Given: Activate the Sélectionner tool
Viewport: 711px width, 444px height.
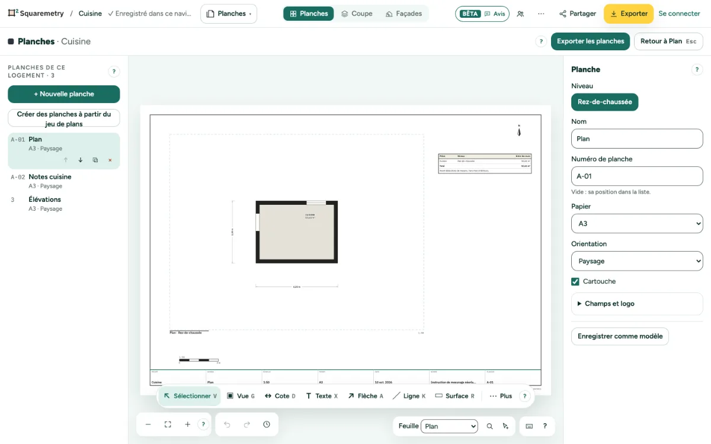Looking at the screenshot, I should point(190,396).
